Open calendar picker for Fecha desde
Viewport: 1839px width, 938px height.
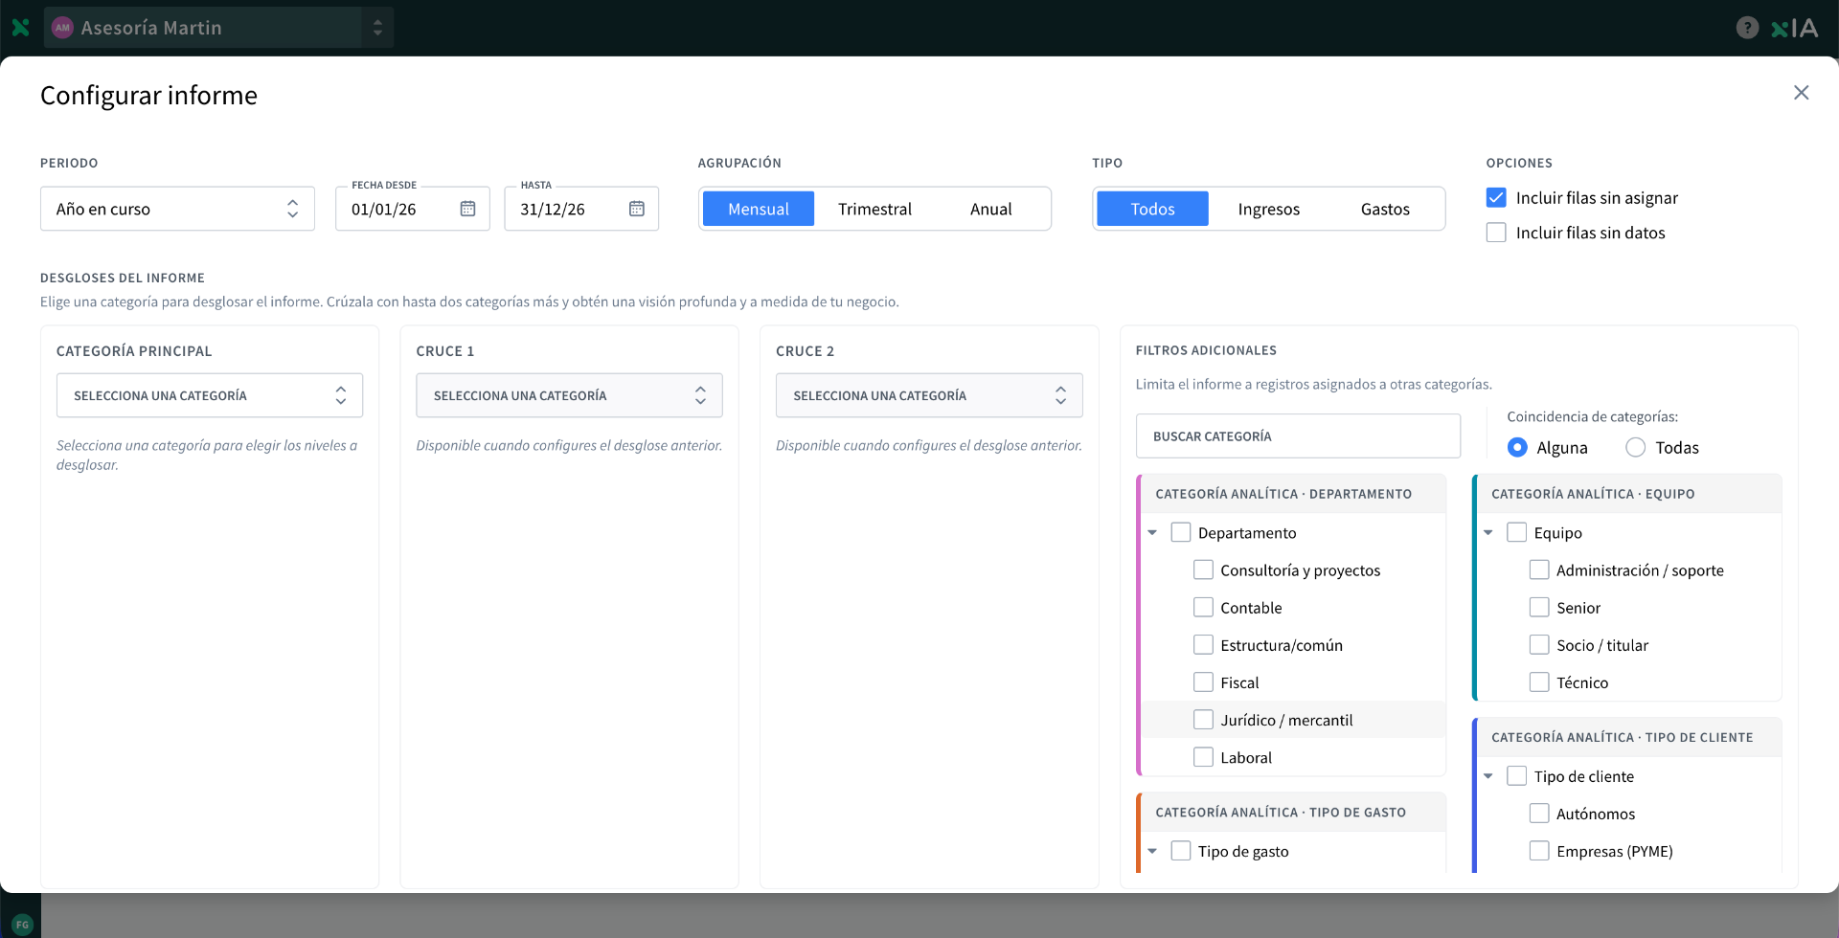coord(467,209)
